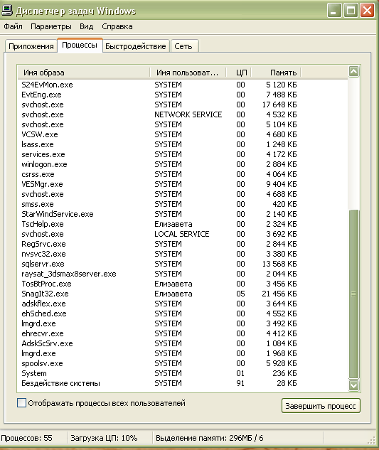Screen dimensions: 379x450
Task: Enable Отображать процессы всех пользователей checkbox
Action: 21,403
